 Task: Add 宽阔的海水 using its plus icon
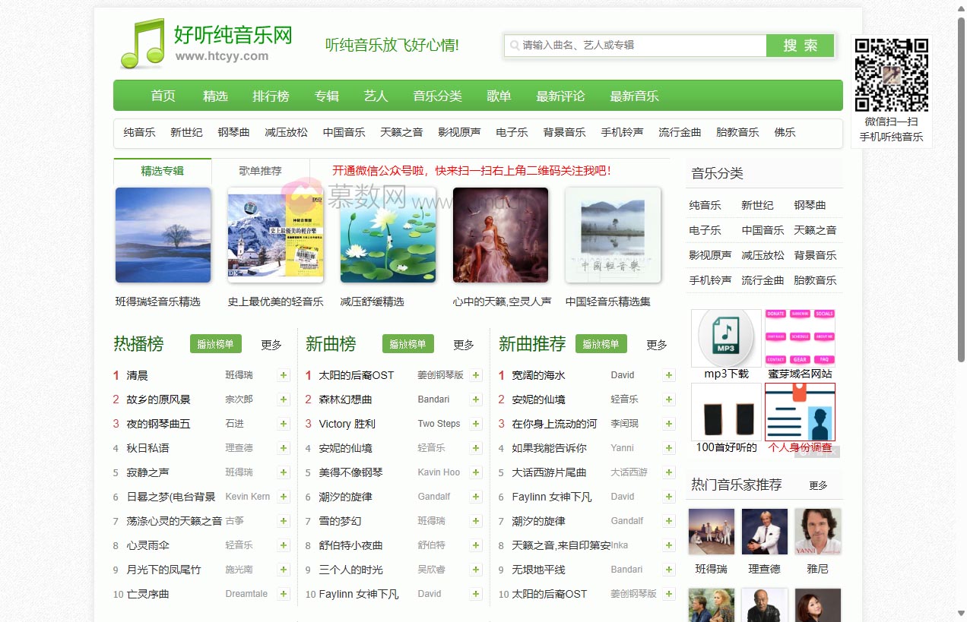point(668,375)
